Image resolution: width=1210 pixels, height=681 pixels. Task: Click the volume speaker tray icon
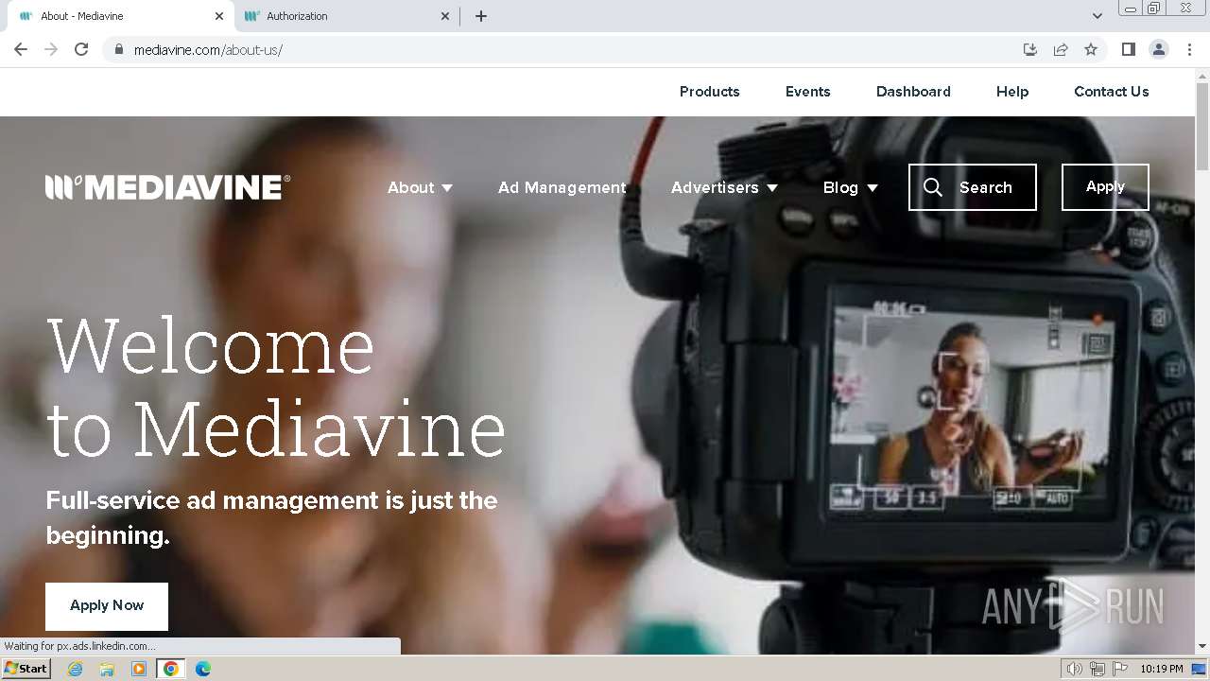pyautogui.click(x=1075, y=669)
